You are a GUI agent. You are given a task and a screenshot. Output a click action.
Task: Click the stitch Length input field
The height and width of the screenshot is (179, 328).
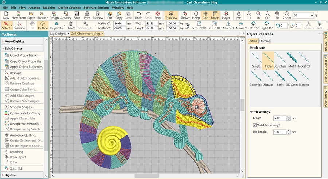[x=279, y=118]
